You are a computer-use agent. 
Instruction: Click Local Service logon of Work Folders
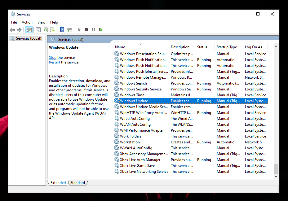tap(255, 136)
